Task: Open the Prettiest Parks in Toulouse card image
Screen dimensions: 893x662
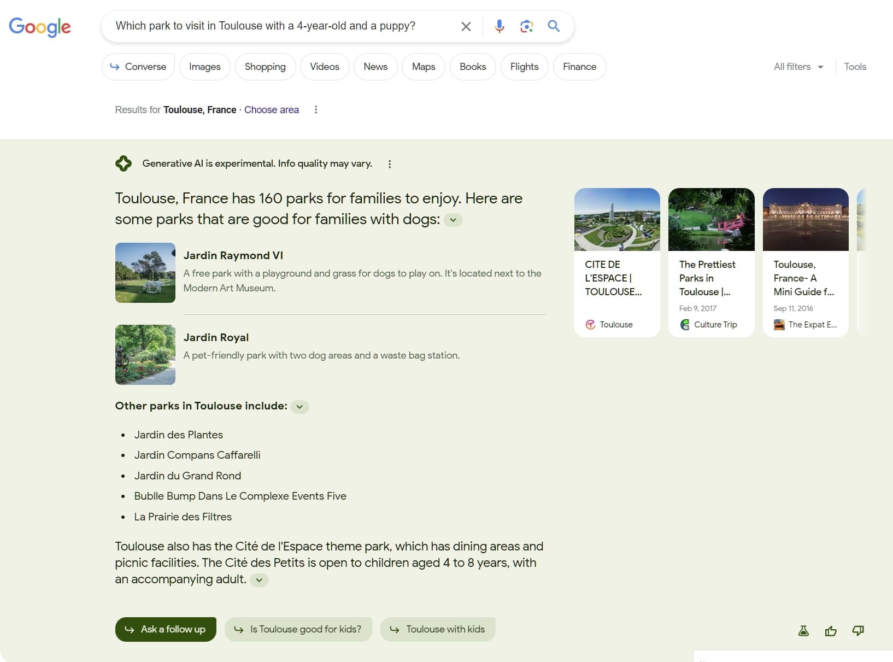Action: pos(712,219)
